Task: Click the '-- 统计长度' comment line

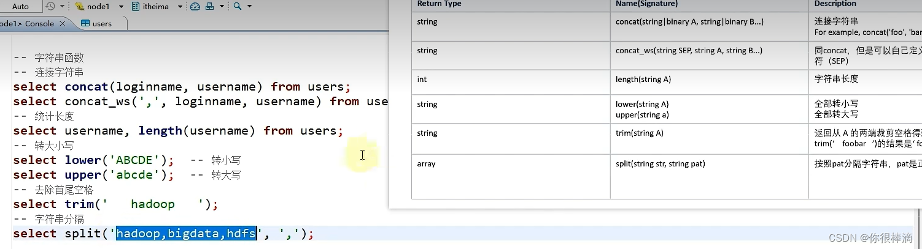Action: click(x=43, y=116)
